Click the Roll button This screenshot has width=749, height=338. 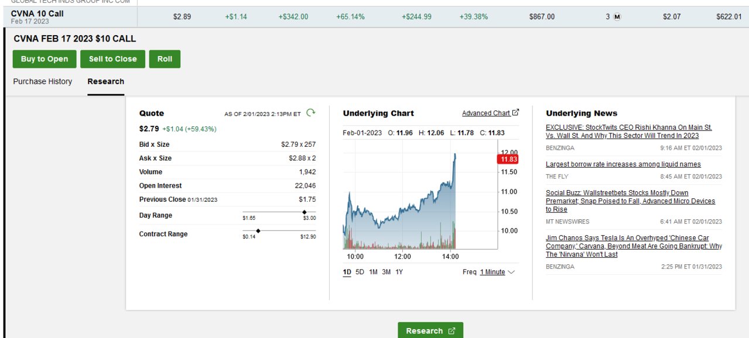coord(165,59)
